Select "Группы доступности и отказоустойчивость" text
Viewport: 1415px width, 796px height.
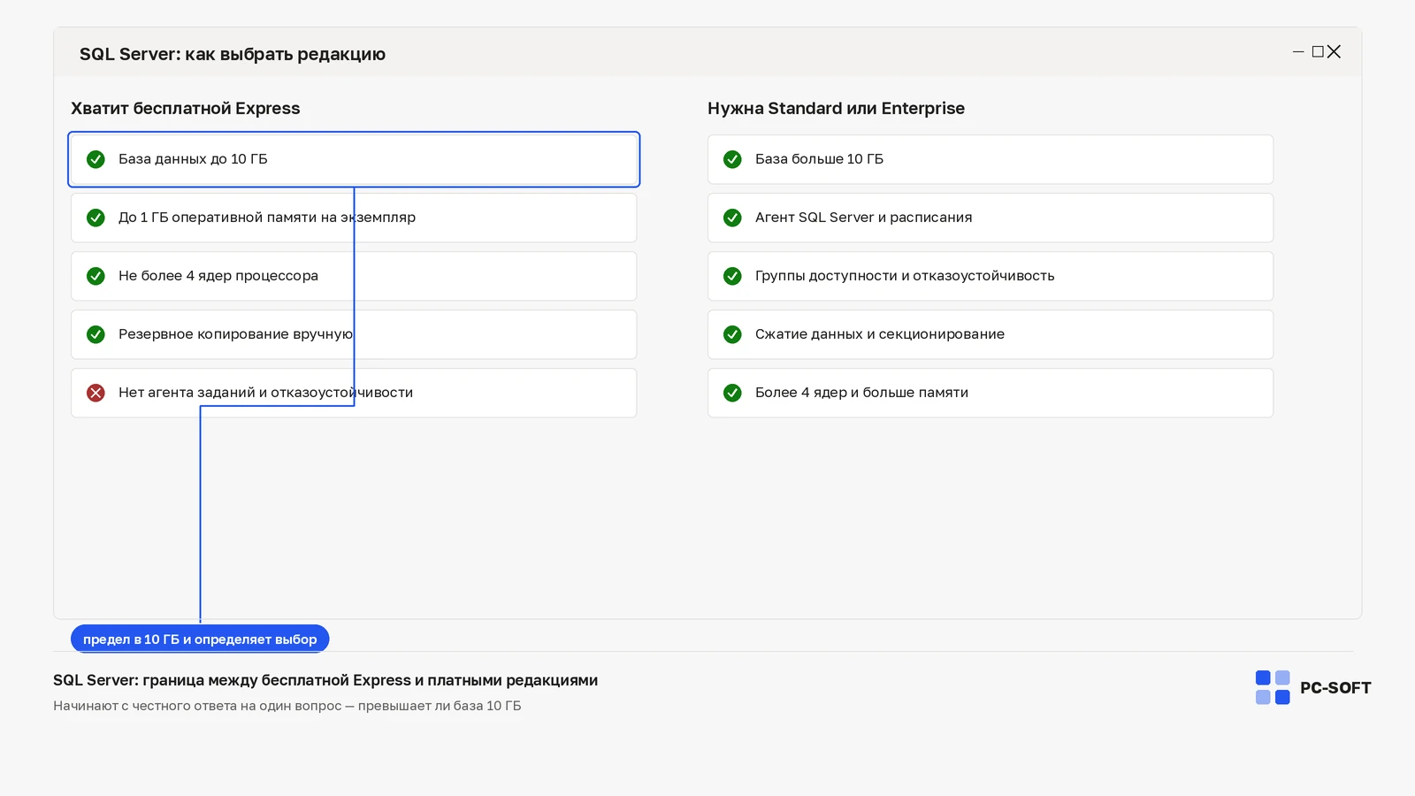905,276
